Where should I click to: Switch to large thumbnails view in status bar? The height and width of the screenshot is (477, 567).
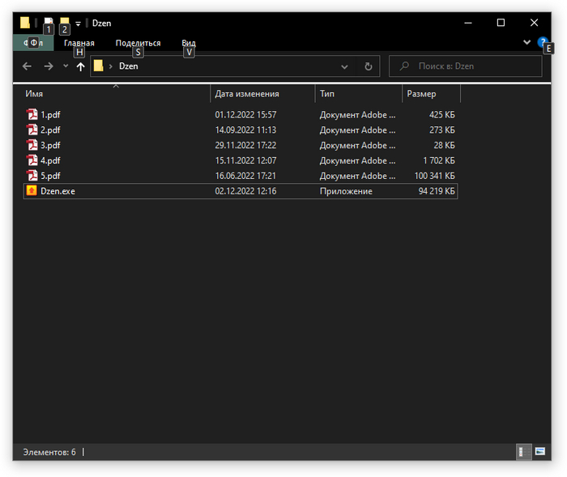click(x=540, y=451)
